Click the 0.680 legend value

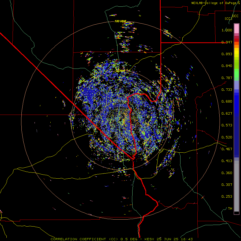click(x=227, y=101)
